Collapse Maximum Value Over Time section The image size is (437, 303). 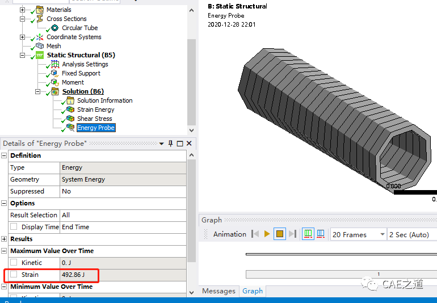pyautogui.click(x=4, y=251)
